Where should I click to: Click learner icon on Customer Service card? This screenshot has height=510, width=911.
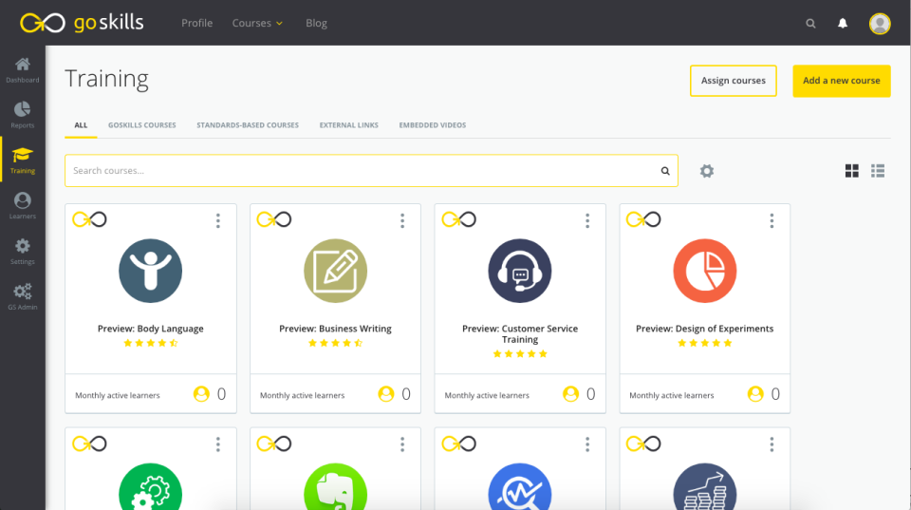570,394
